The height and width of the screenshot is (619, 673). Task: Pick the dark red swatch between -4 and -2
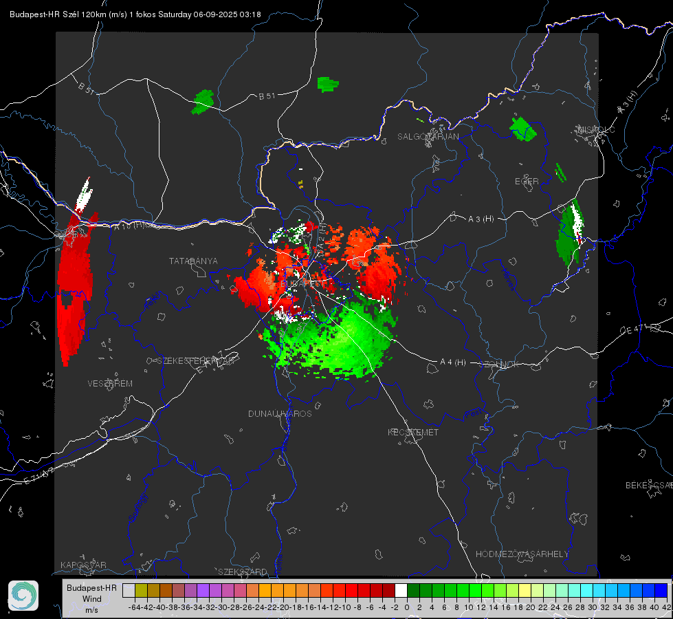click(x=388, y=590)
